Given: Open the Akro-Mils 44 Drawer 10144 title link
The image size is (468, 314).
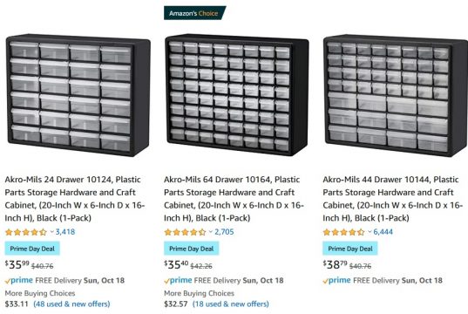Looking at the screenshot, I should [x=392, y=199].
